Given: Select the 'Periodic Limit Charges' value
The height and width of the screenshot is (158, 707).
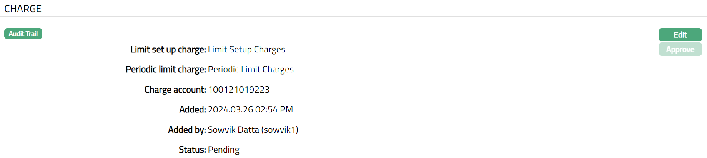Looking at the screenshot, I should [x=251, y=69].
